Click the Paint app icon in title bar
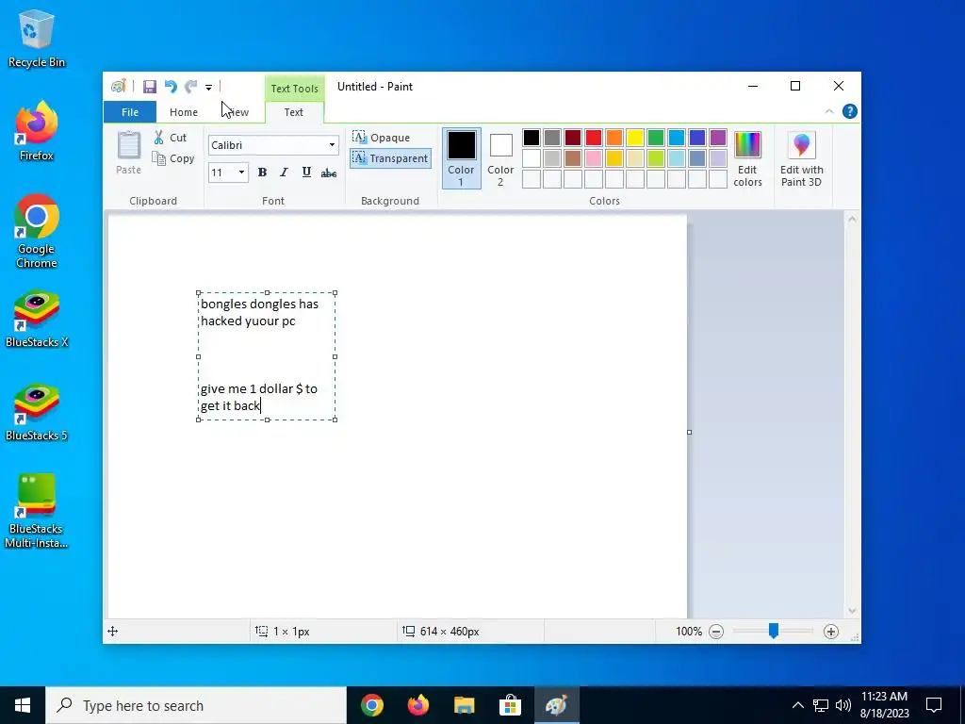The width and height of the screenshot is (965, 724). (118, 86)
